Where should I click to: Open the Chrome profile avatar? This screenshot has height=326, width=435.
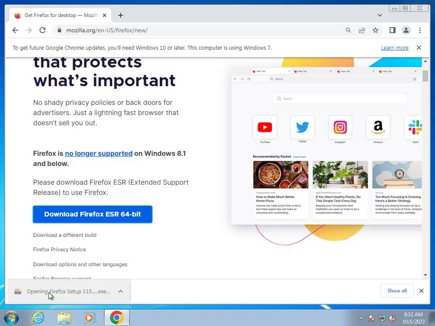coord(406,30)
